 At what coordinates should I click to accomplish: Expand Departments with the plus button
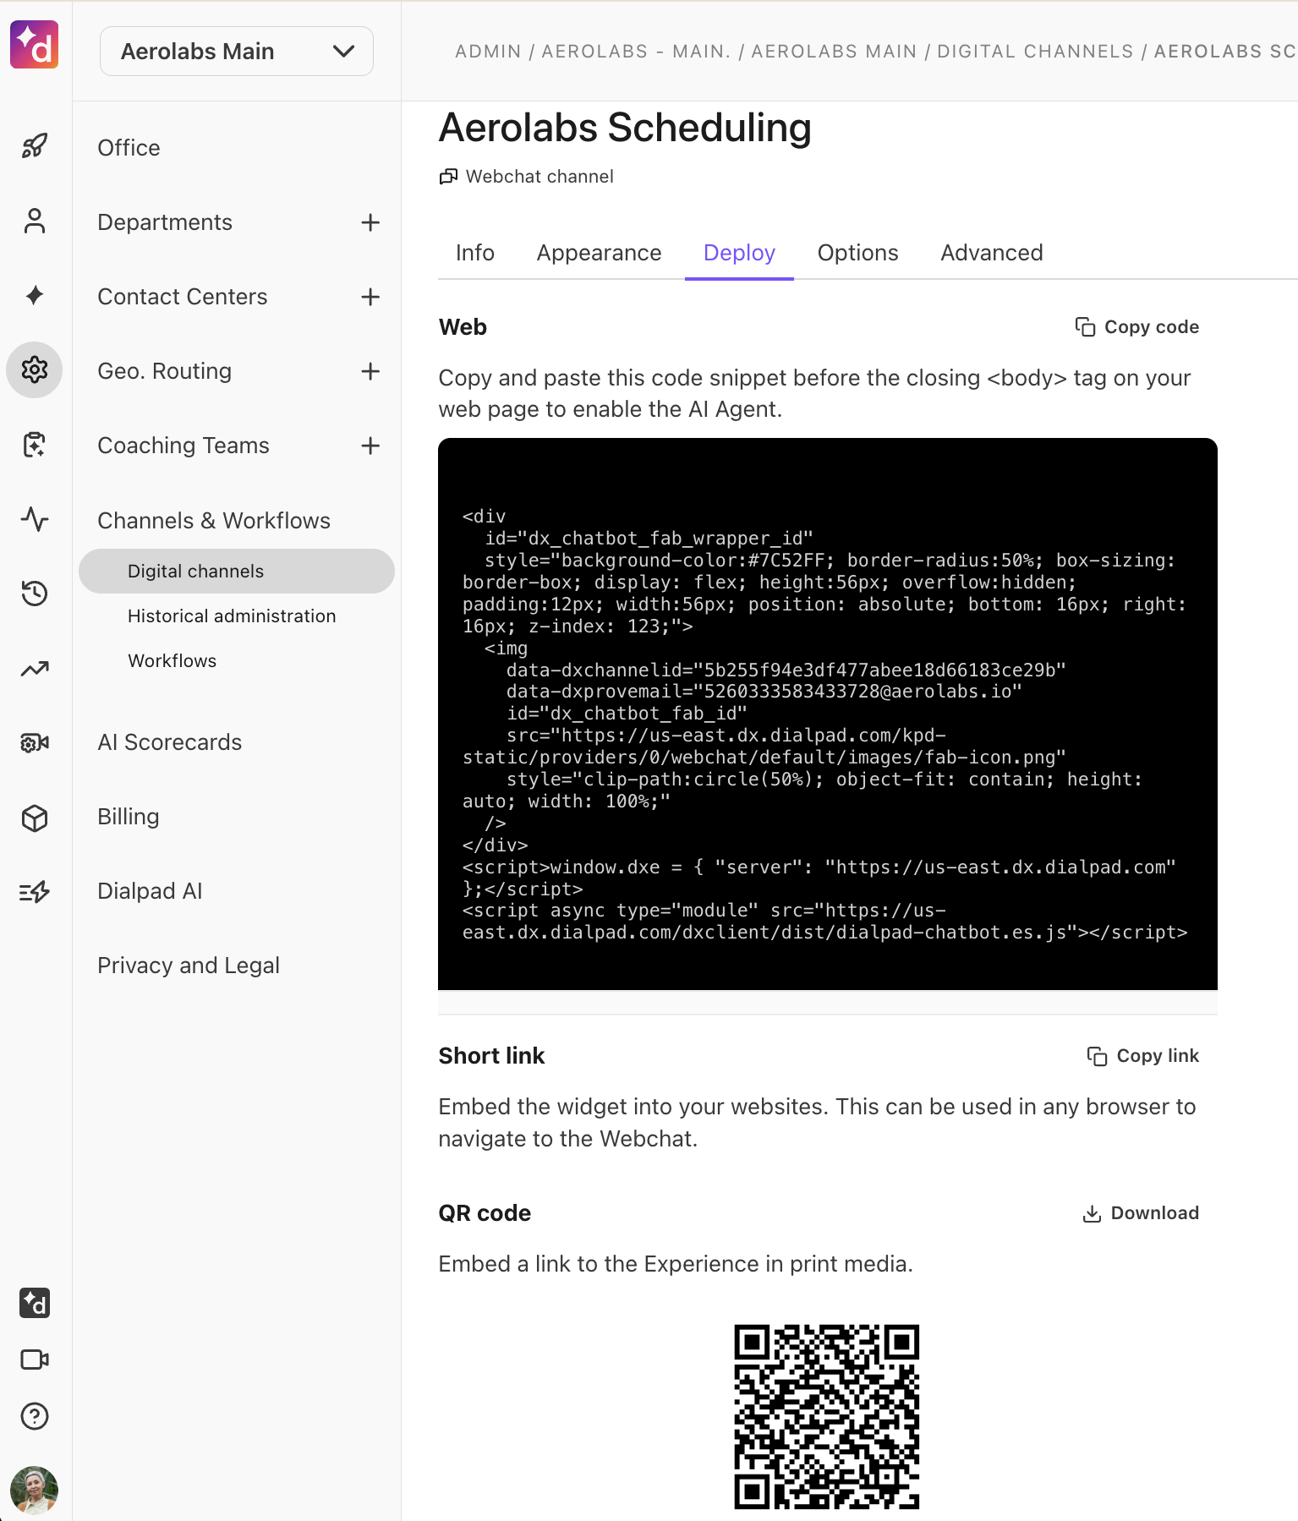(x=370, y=222)
